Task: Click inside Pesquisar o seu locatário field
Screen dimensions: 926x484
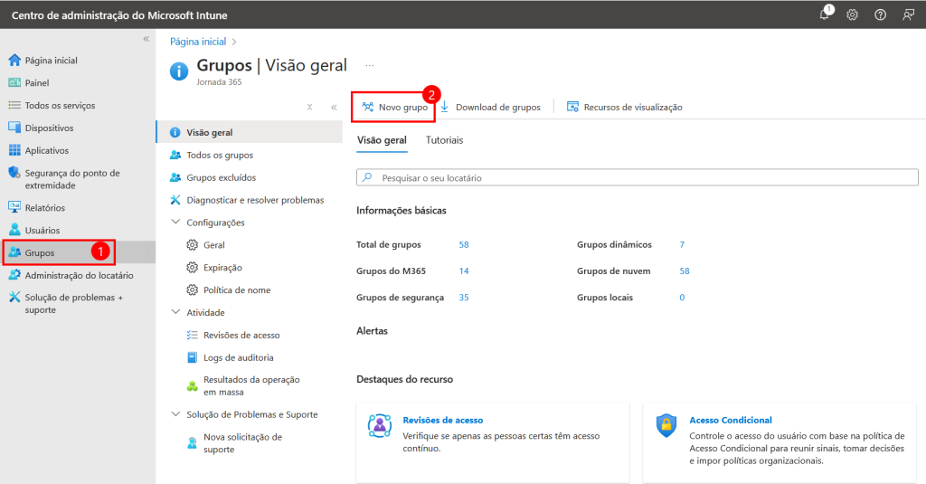Action: tap(638, 177)
